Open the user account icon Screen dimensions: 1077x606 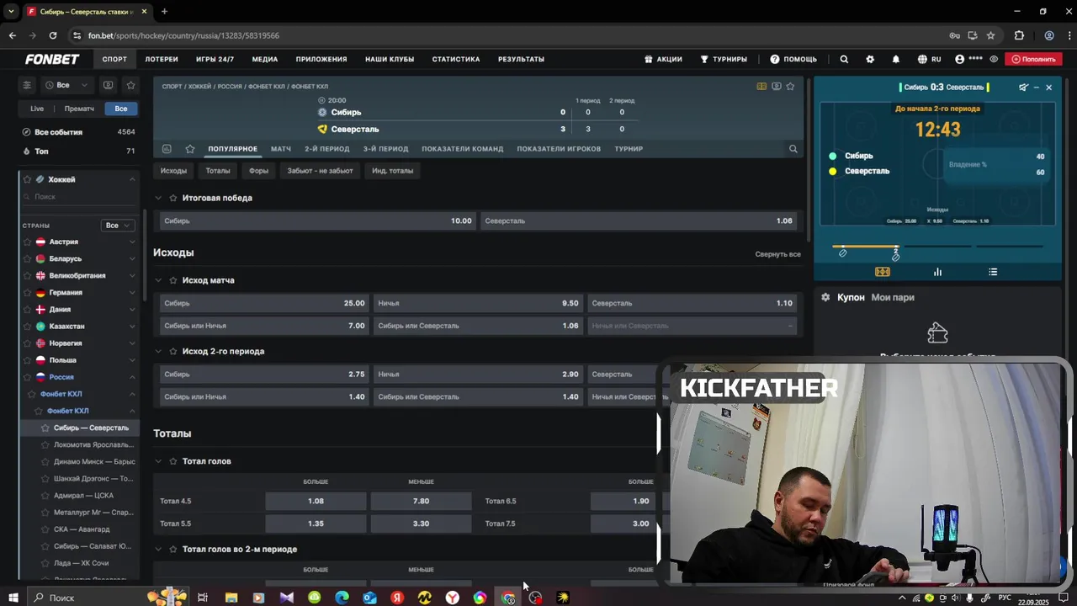pos(960,60)
